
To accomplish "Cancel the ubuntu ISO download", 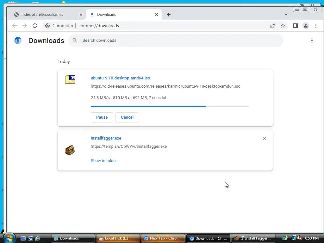I will 127,117.
